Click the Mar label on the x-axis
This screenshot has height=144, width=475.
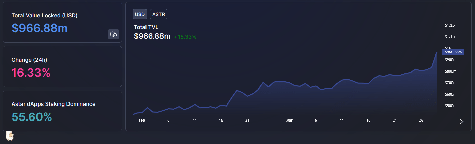click(x=289, y=121)
